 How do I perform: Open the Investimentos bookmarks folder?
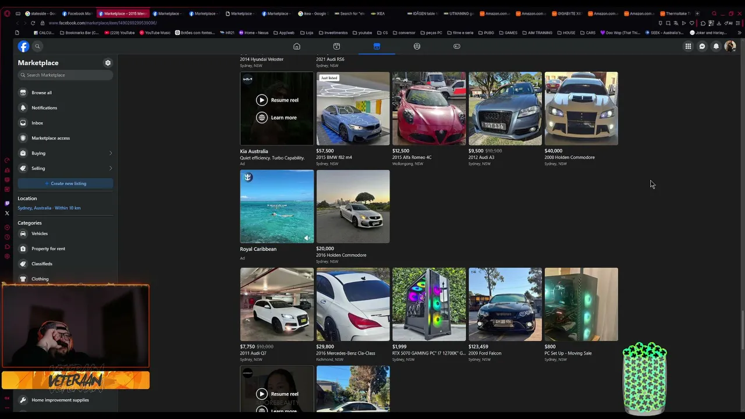click(x=332, y=33)
